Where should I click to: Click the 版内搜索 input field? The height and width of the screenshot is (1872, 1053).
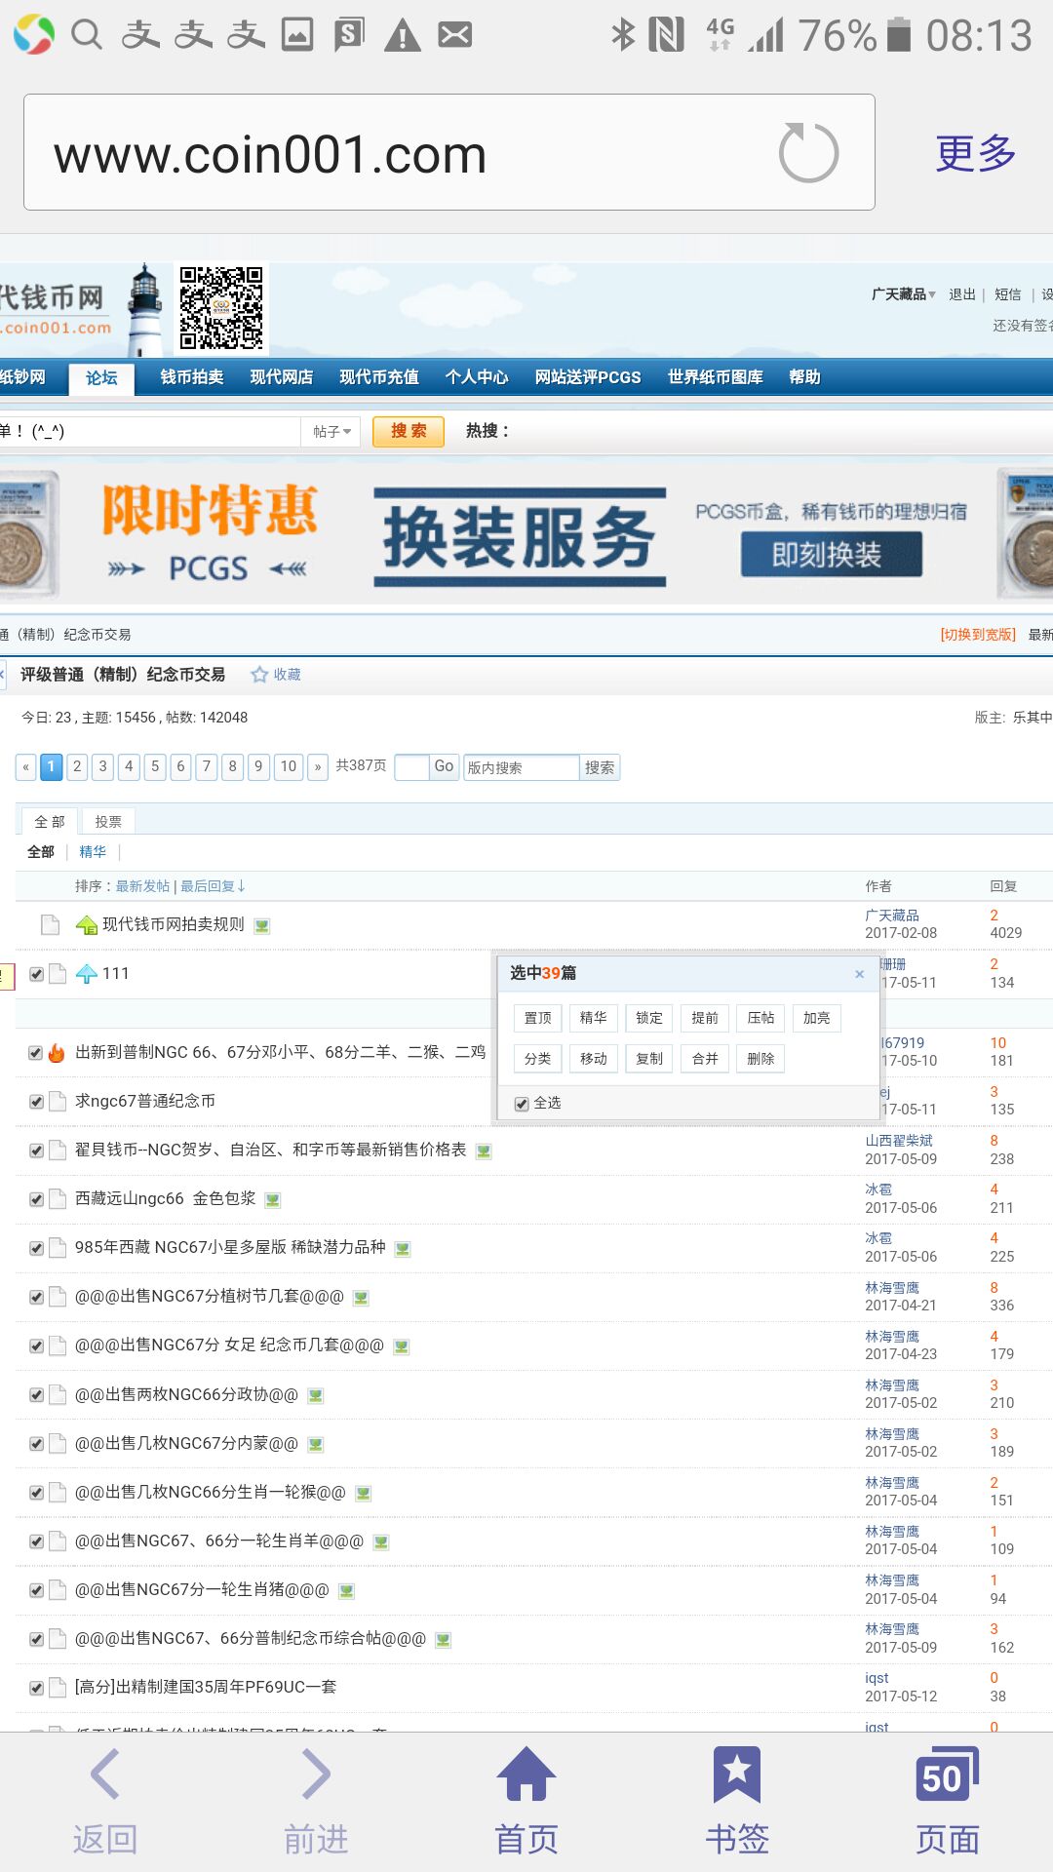[521, 767]
